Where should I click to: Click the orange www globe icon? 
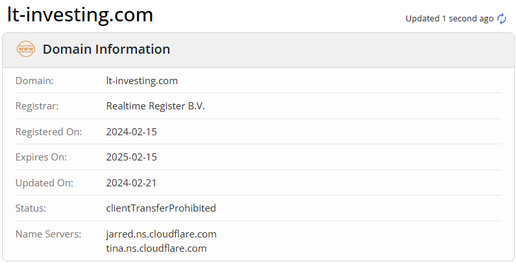coord(26,49)
